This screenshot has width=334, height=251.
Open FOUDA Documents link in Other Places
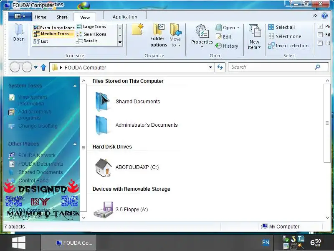(40, 164)
